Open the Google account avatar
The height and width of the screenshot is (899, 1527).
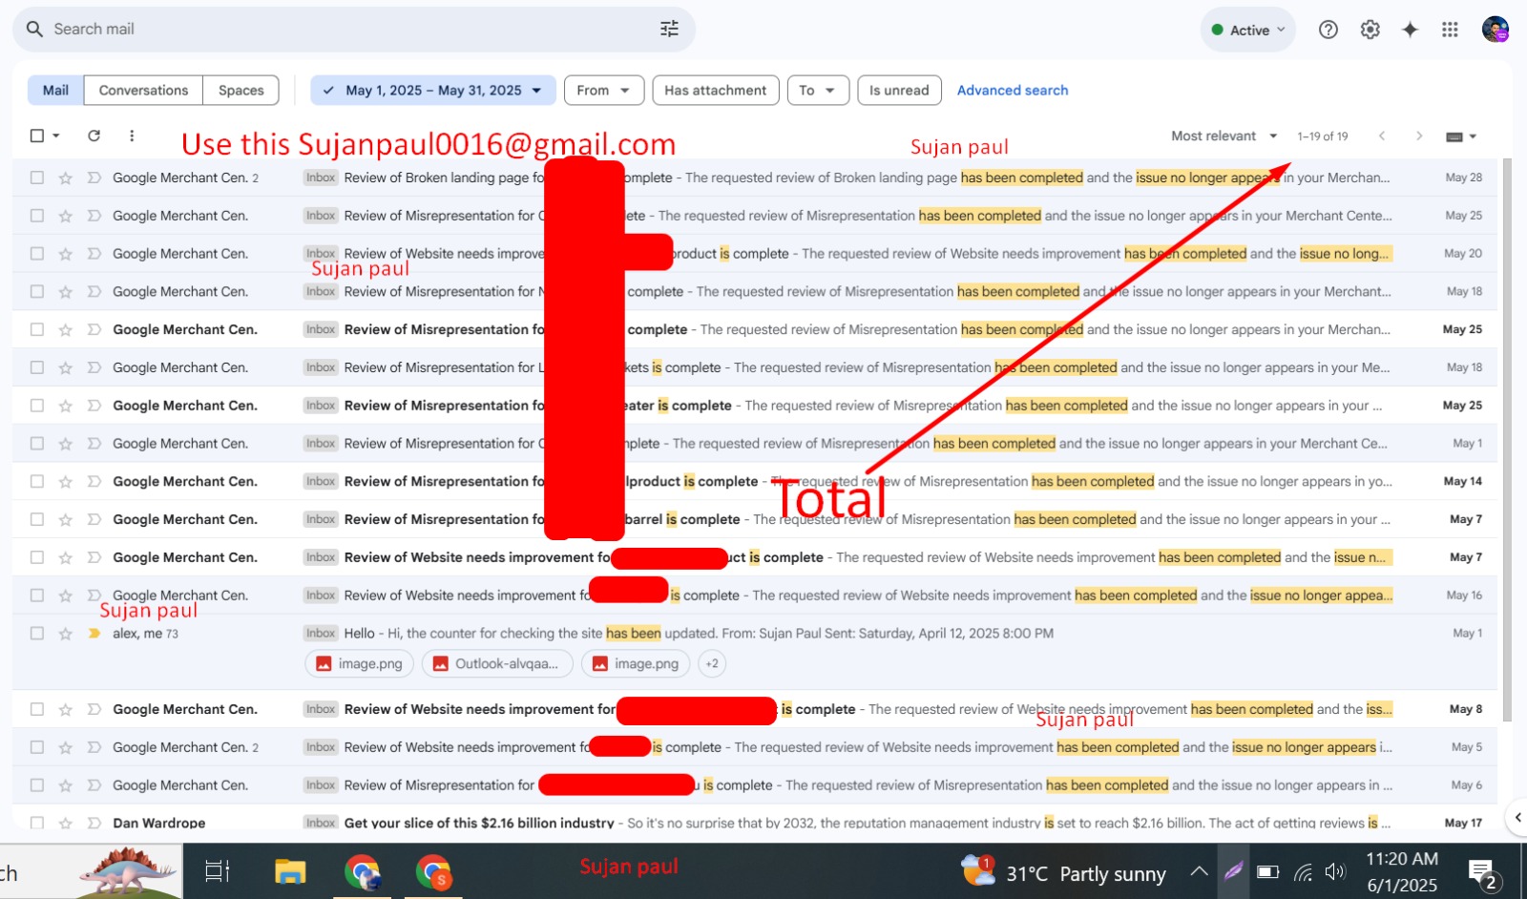click(x=1495, y=30)
